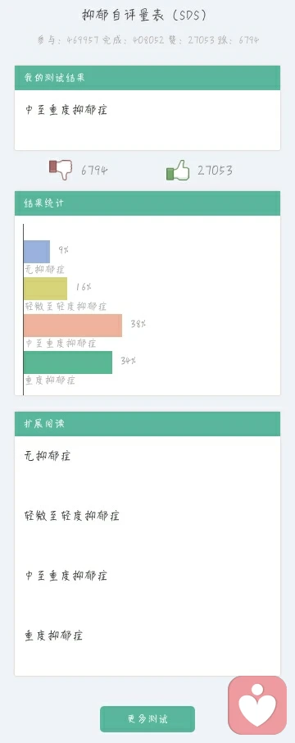This screenshot has height=743, width=295.
Task: Open 重度抑郁症 reading entry
Action: click(x=53, y=636)
